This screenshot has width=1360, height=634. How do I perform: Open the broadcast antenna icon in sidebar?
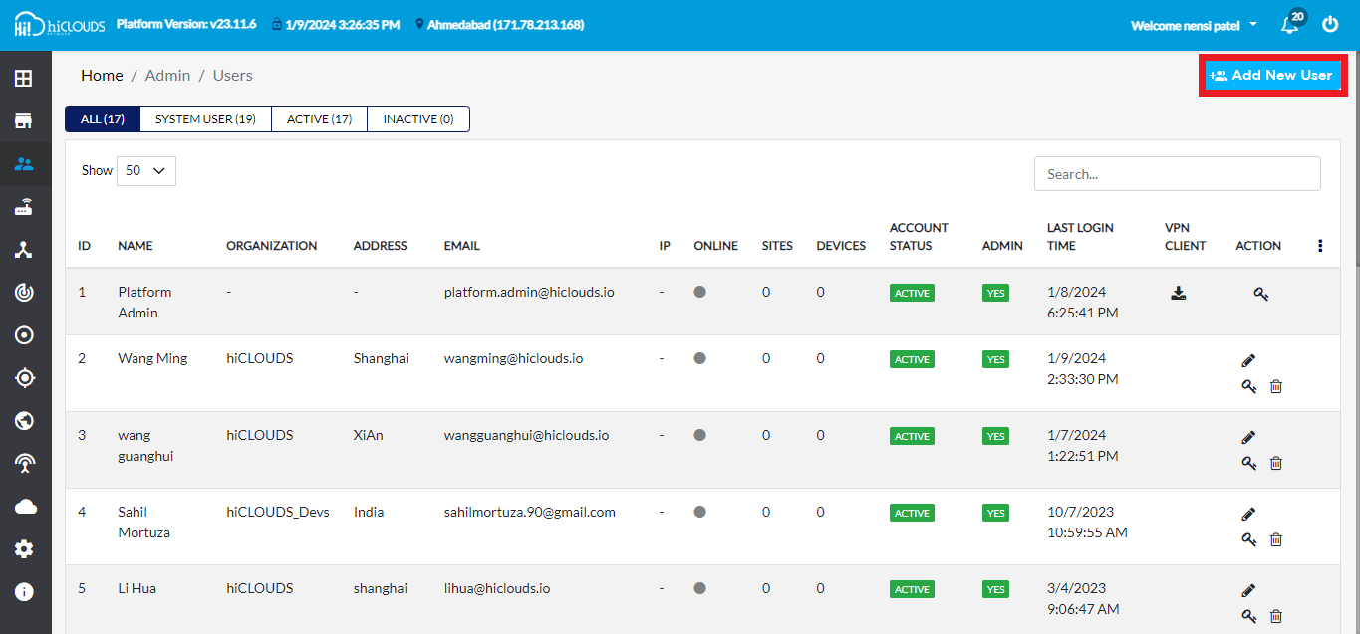[x=24, y=464]
